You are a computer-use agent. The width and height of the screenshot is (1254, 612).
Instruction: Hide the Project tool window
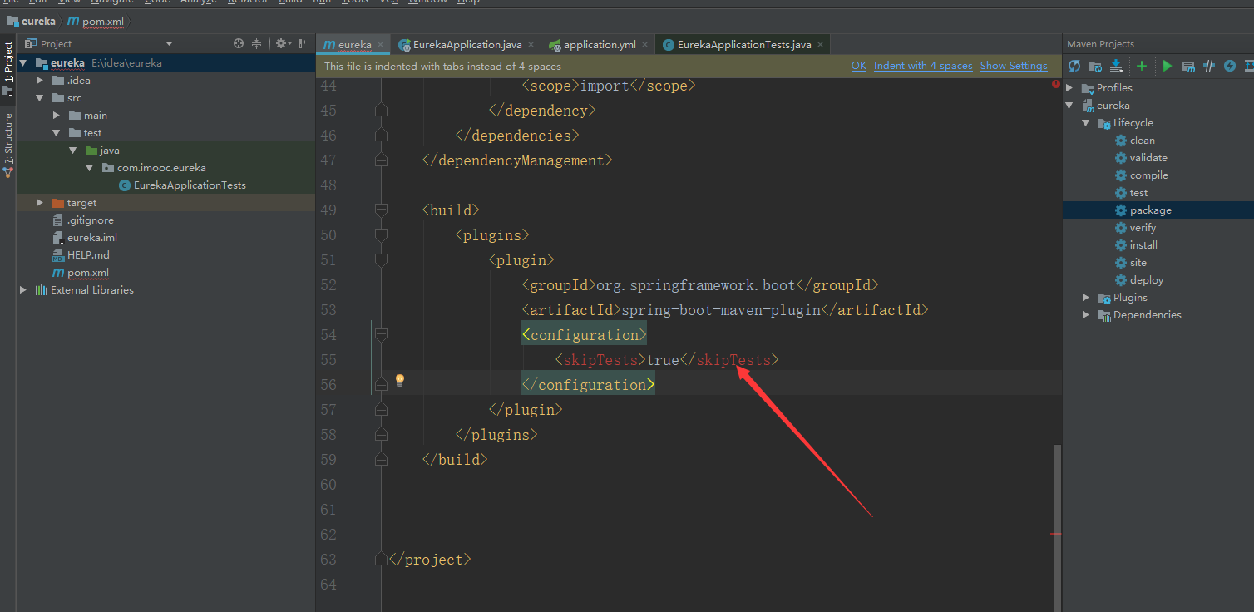[x=304, y=43]
